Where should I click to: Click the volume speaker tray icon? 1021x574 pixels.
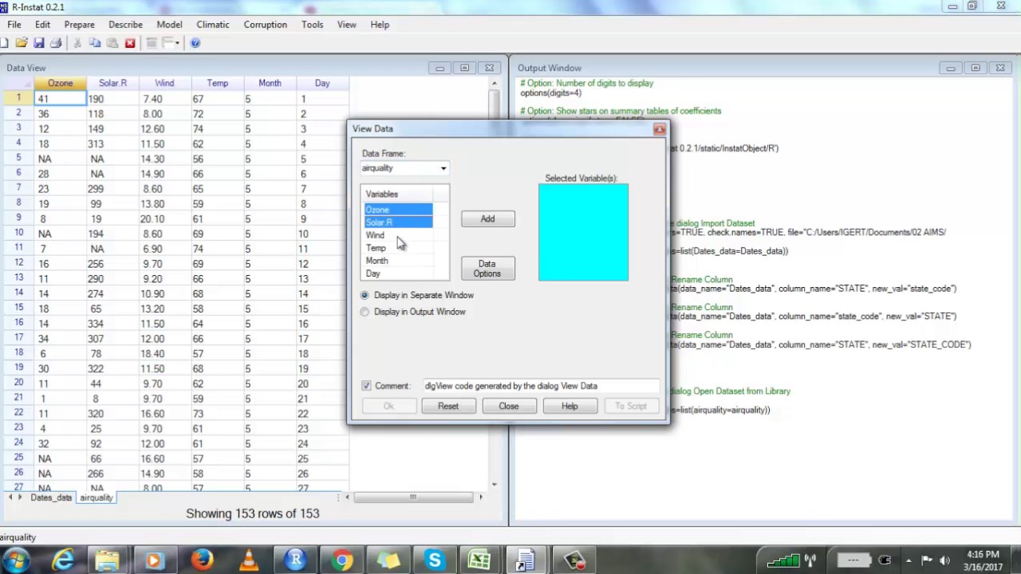pyautogui.click(x=944, y=560)
